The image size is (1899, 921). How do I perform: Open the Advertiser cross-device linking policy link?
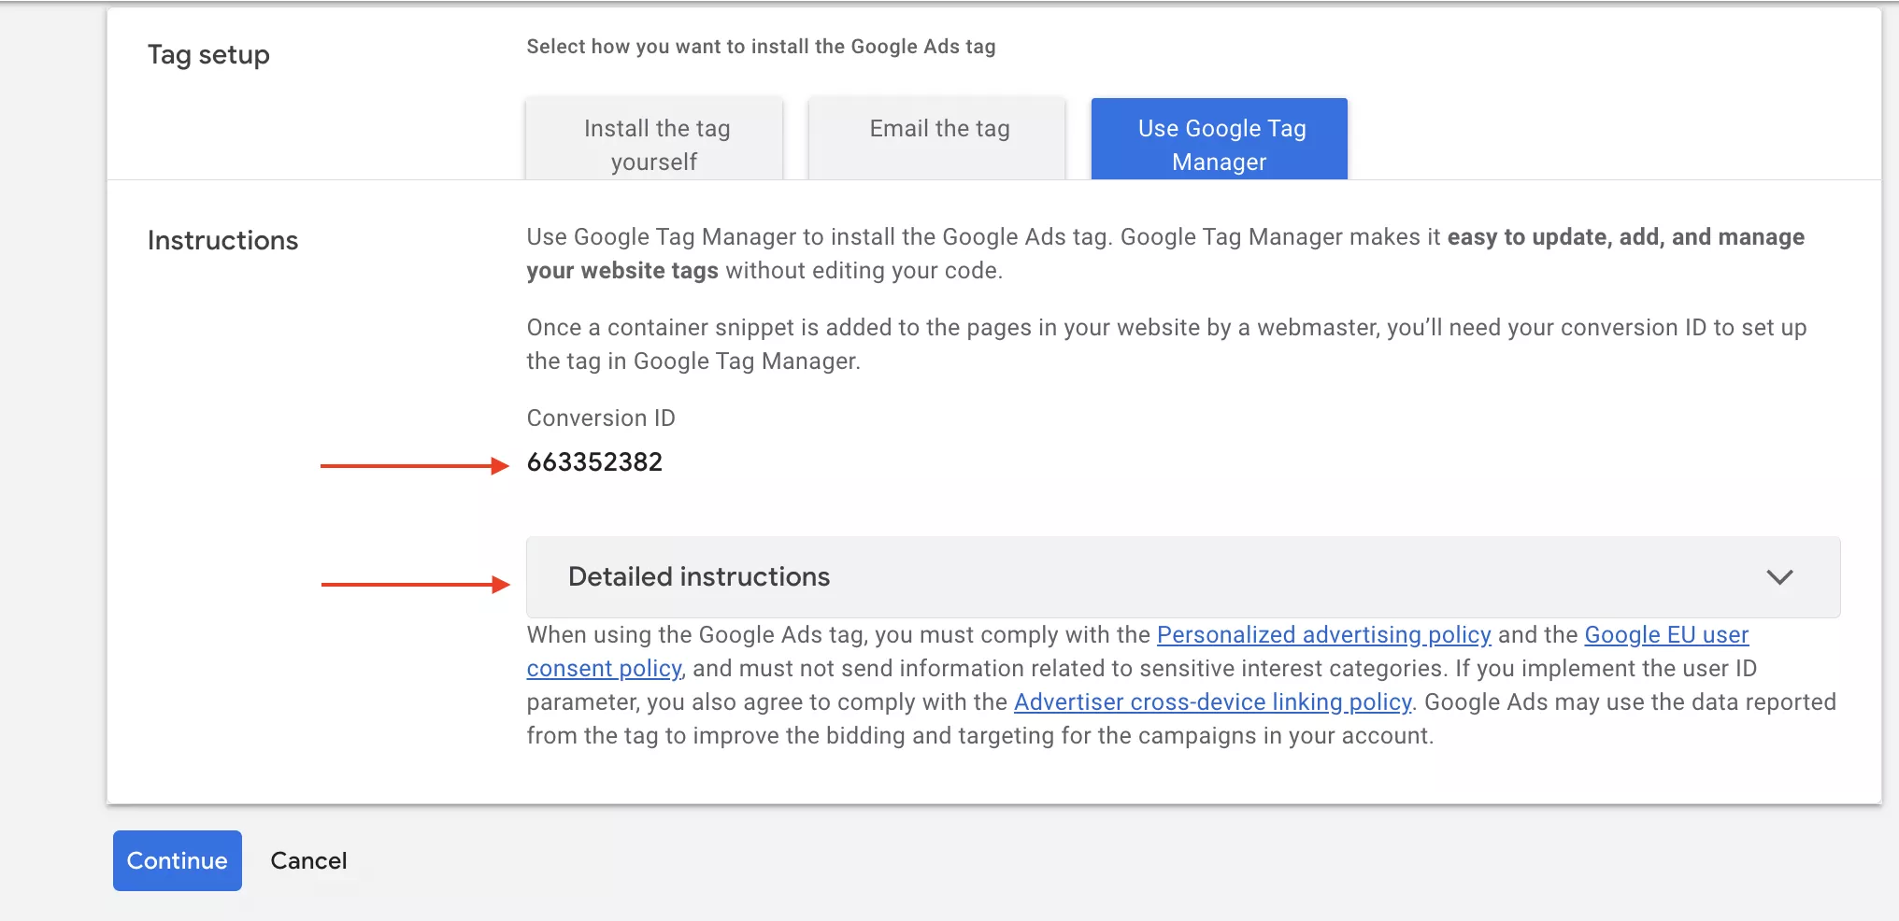(1212, 702)
